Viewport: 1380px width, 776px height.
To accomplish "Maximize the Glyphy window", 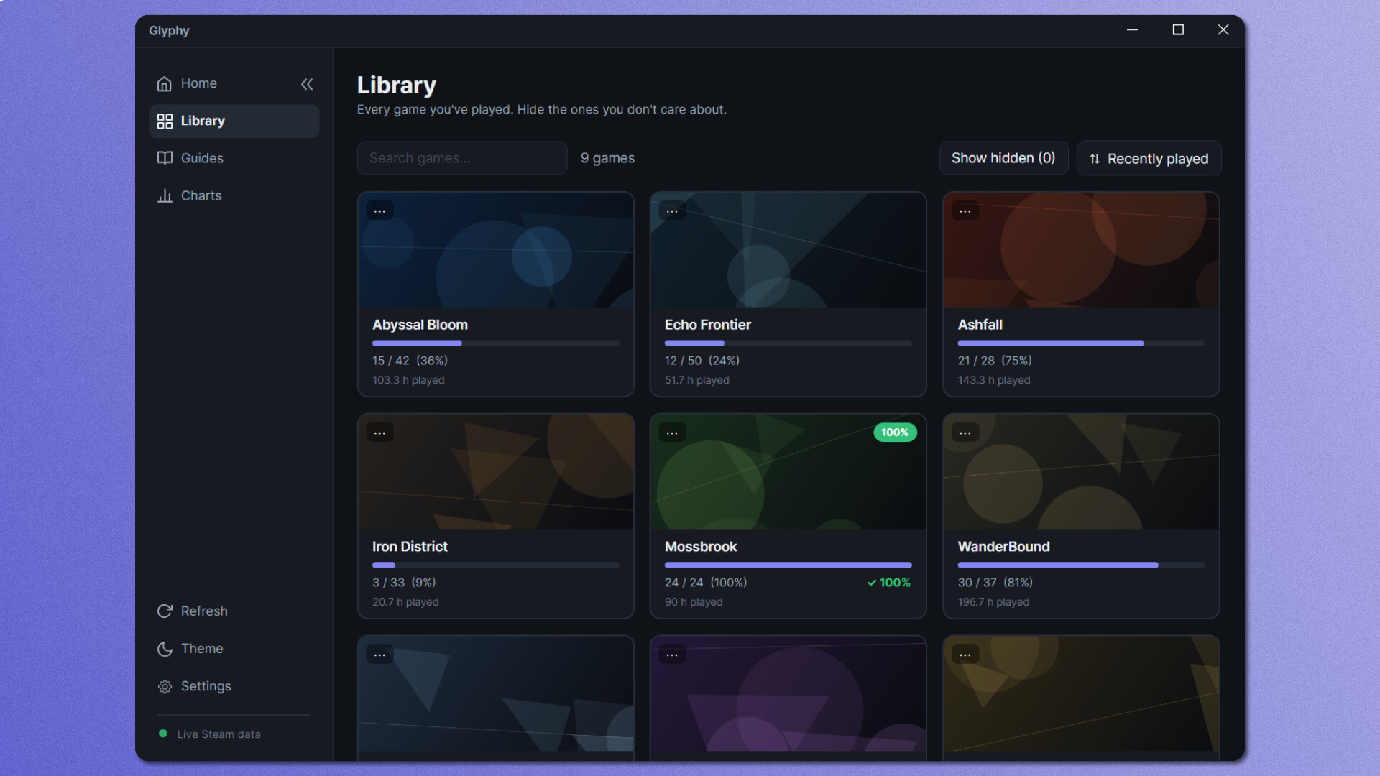I will [x=1178, y=30].
